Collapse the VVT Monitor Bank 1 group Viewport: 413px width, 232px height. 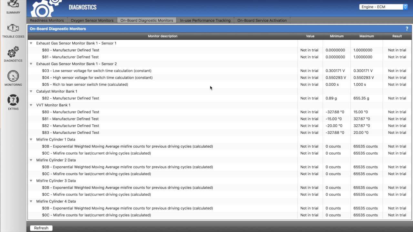point(31,105)
